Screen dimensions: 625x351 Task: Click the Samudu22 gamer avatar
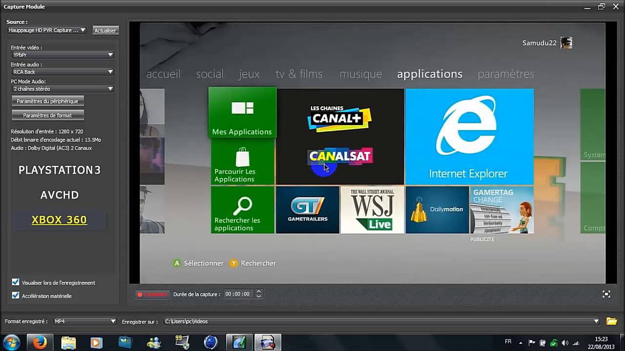click(566, 43)
